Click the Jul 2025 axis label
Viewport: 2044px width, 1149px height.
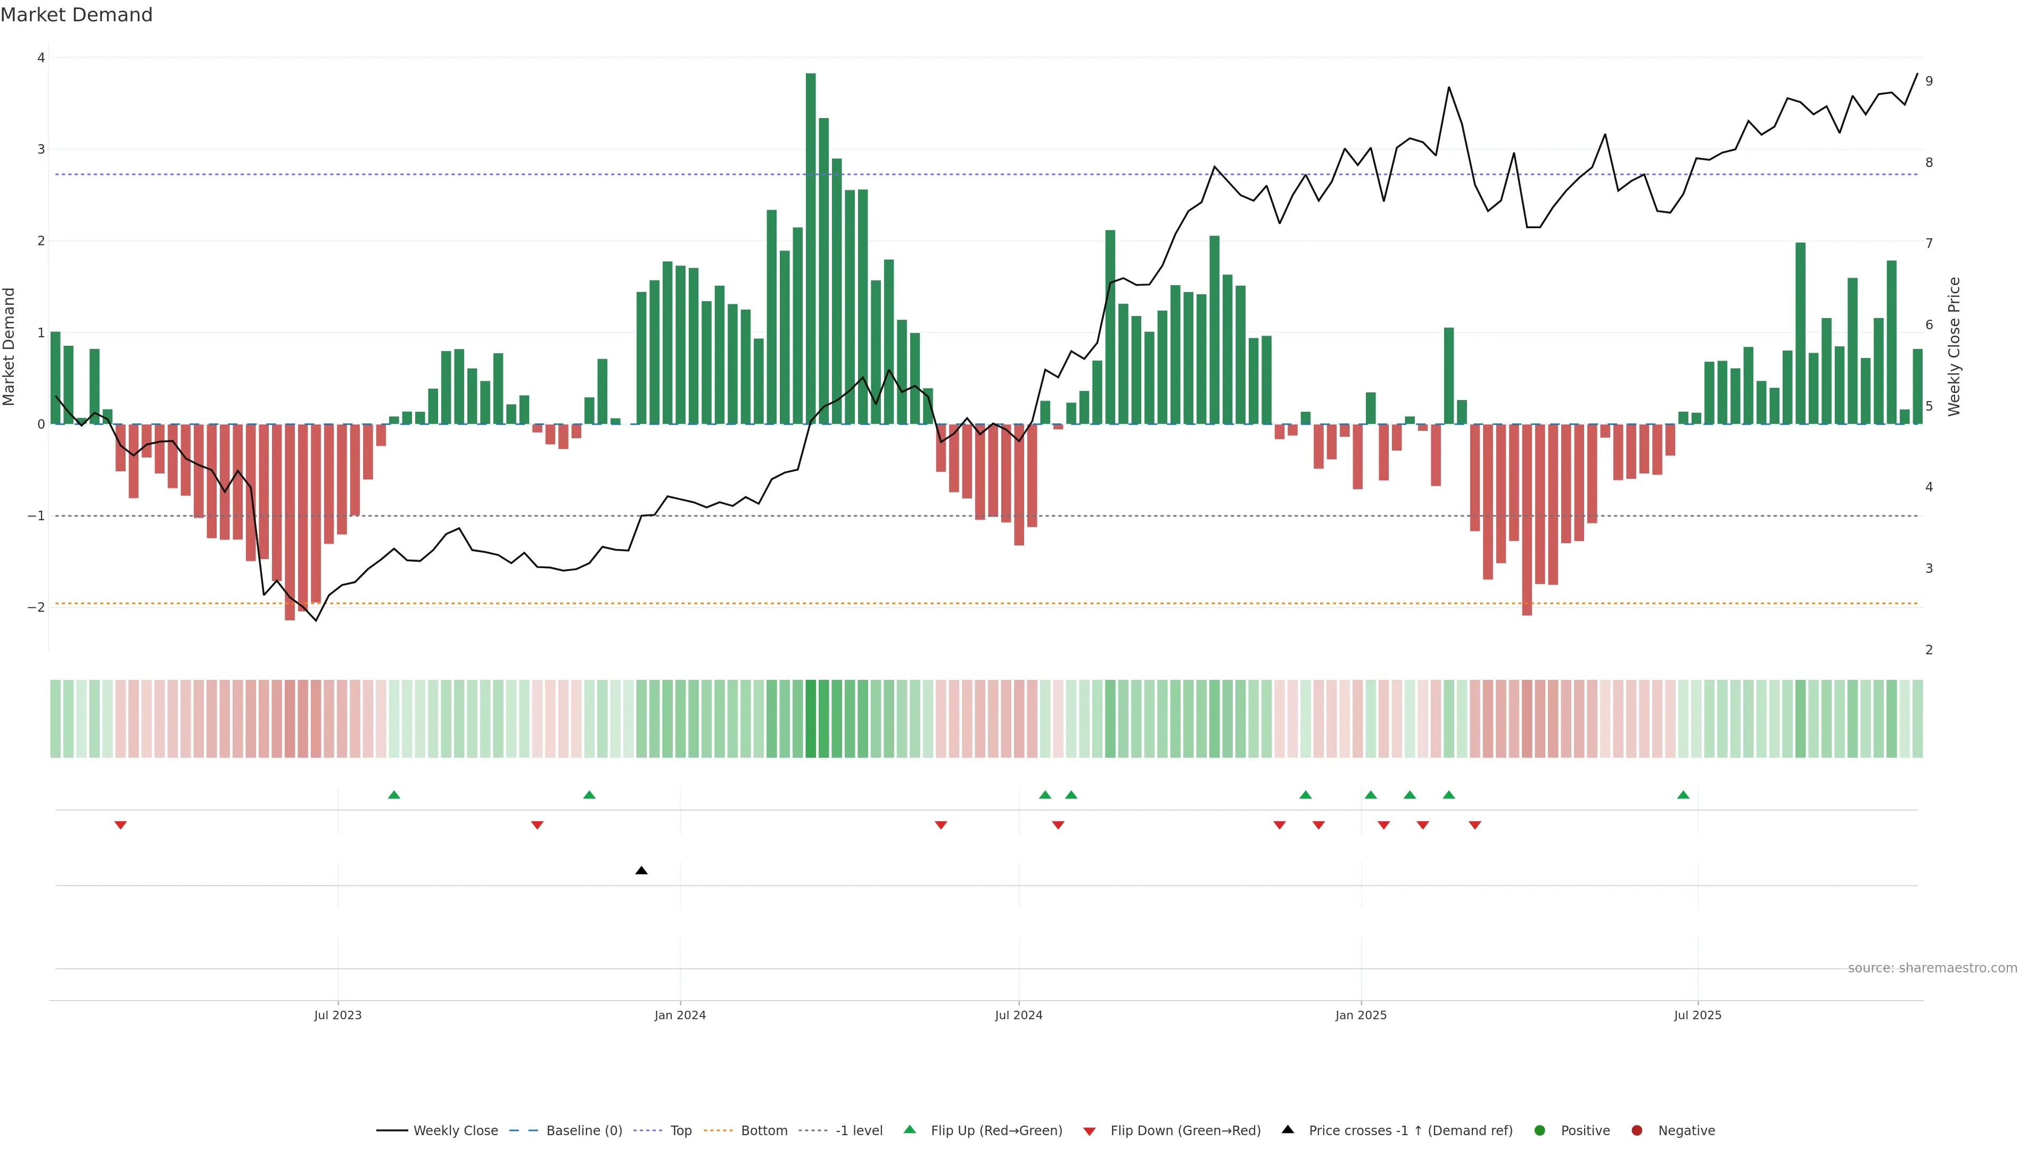point(1697,1015)
